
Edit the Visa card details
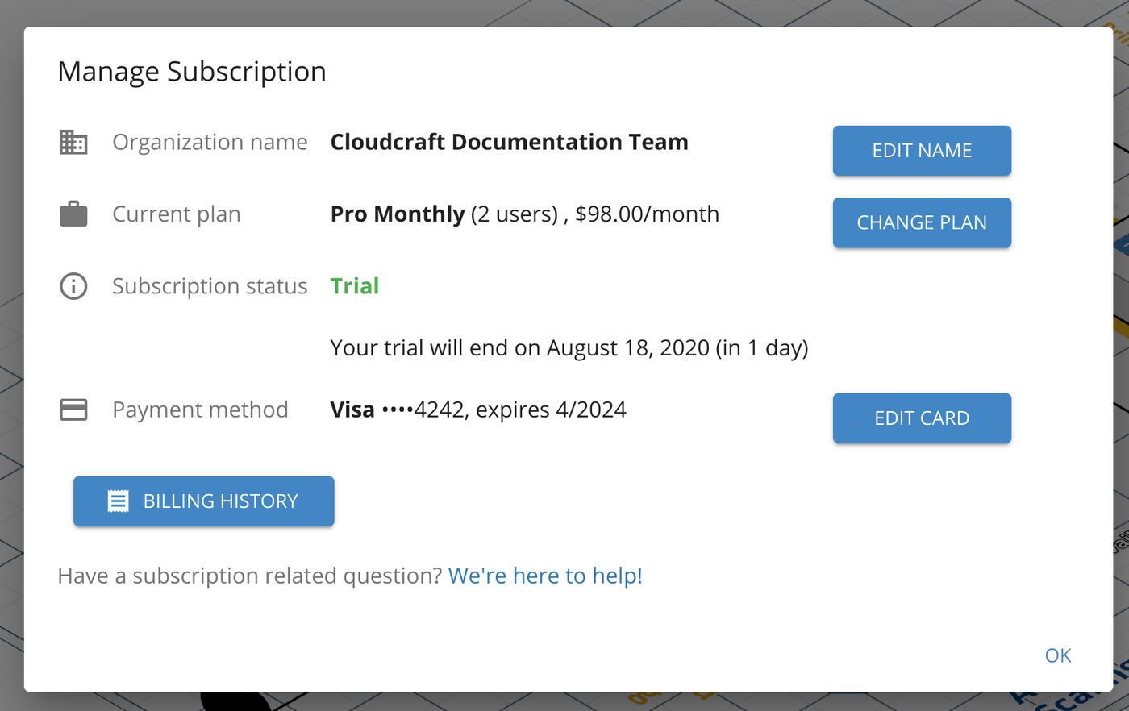[x=922, y=418]
